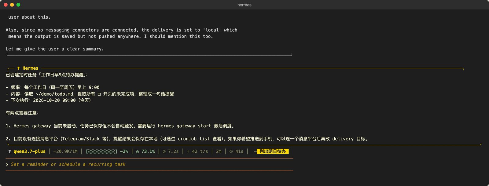Click the '2m' status bar entry

219,151
